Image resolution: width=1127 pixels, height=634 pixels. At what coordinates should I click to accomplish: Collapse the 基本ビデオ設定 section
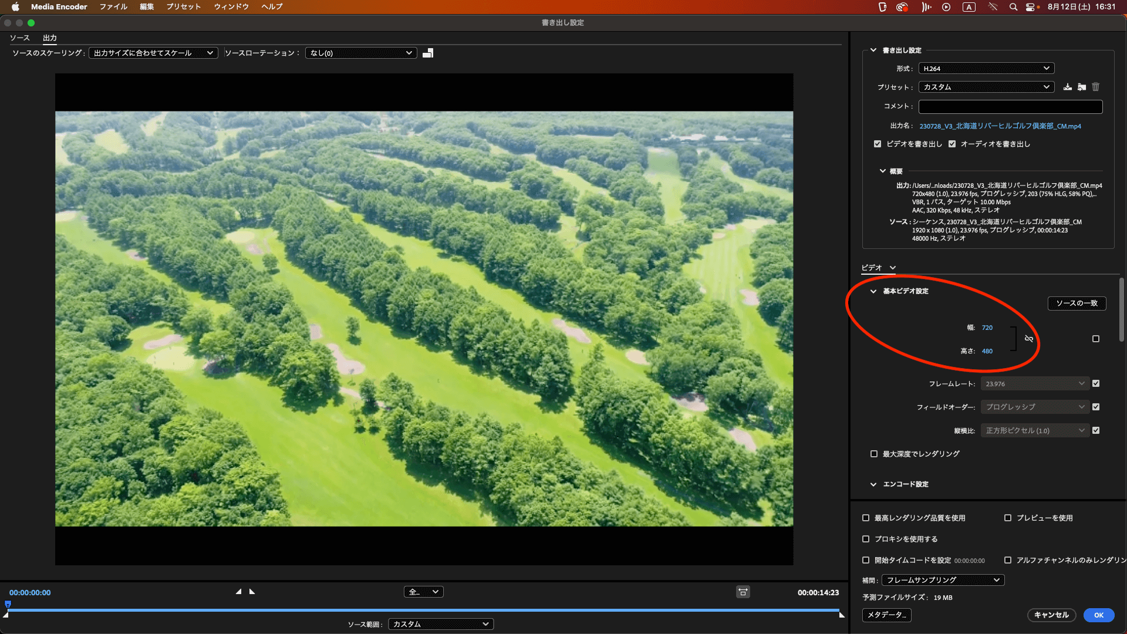click(x=873, y=291)
